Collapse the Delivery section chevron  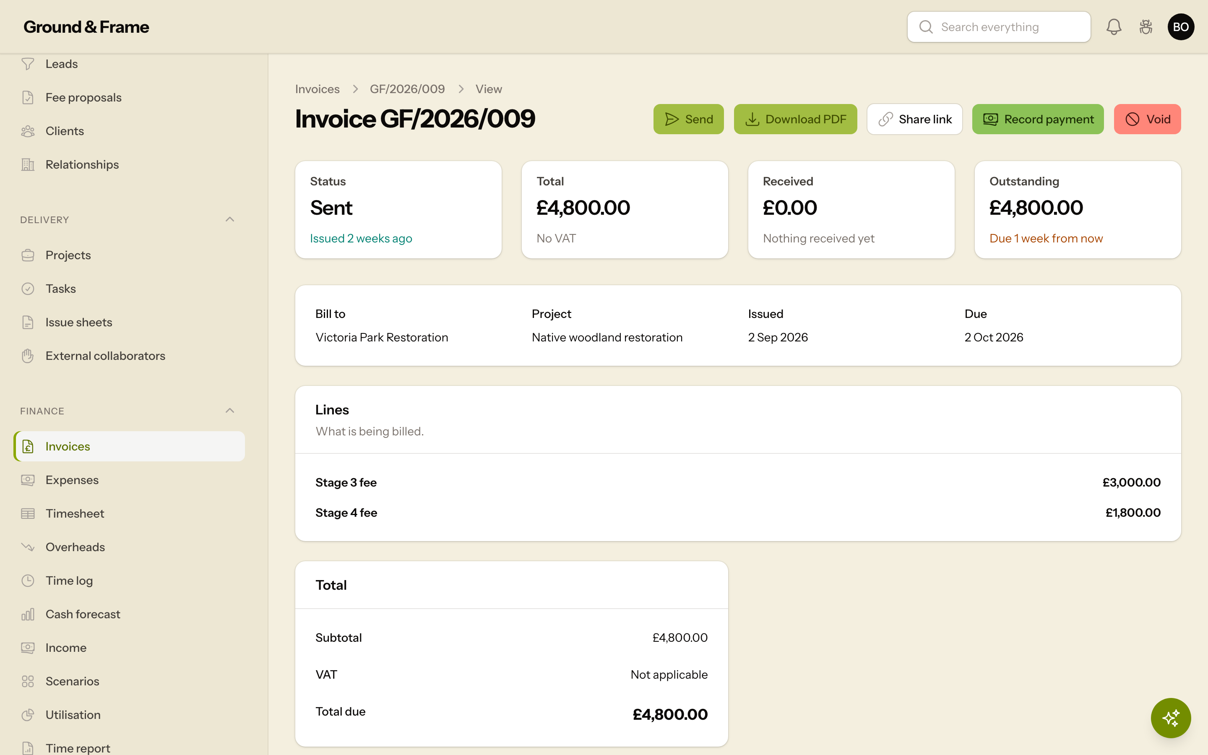click(x=229, y=220)
